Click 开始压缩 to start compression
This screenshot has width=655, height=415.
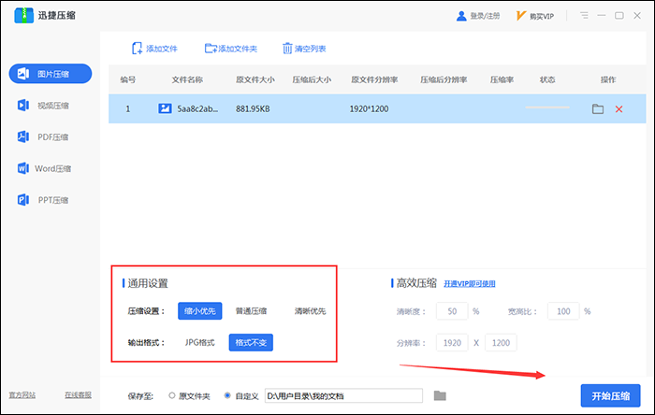[x=610, y=395]
